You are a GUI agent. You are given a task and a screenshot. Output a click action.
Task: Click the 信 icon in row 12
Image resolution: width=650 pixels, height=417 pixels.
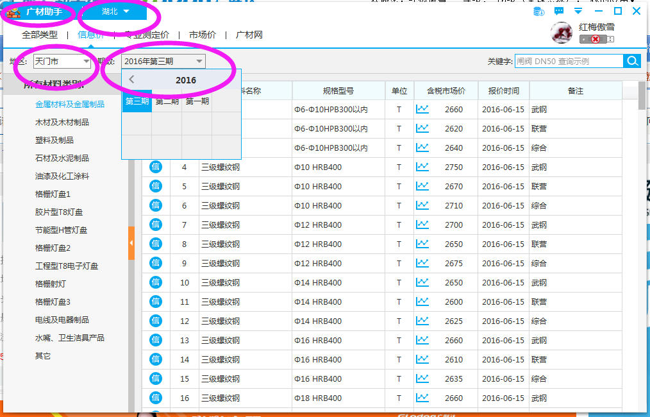(156, 321)
